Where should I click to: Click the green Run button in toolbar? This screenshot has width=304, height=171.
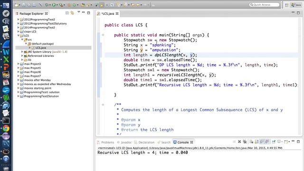coord(54,5)
